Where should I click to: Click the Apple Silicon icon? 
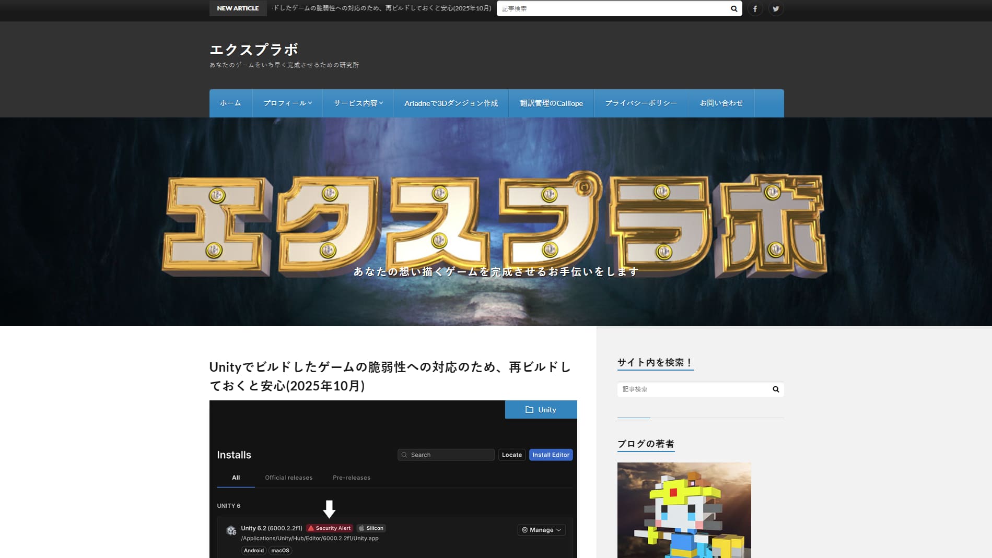[x=363, y=528]
